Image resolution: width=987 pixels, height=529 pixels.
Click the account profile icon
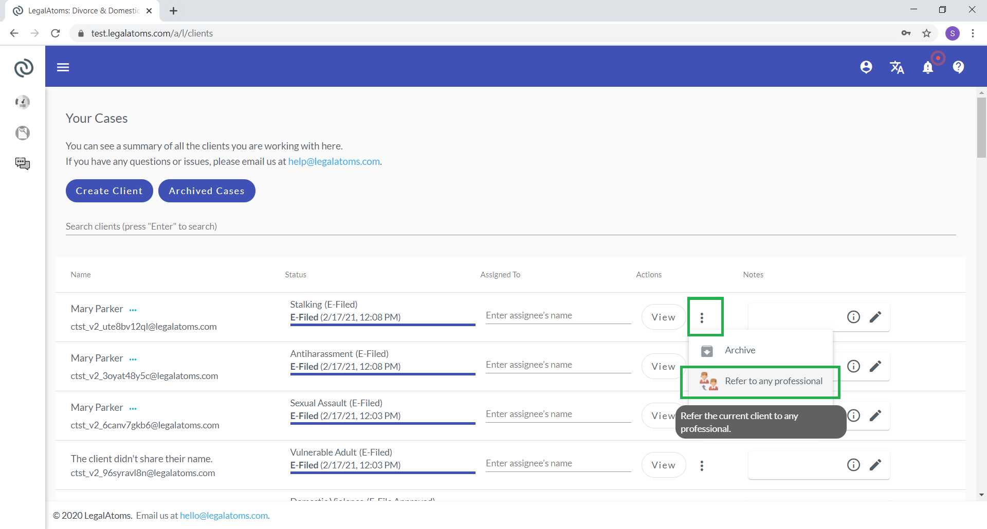[866, 67]
